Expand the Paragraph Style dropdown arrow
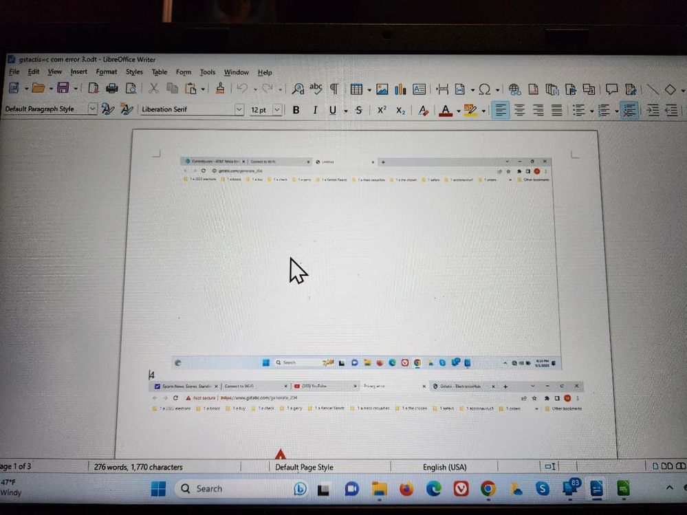687x515 pixels. point(92,109)
